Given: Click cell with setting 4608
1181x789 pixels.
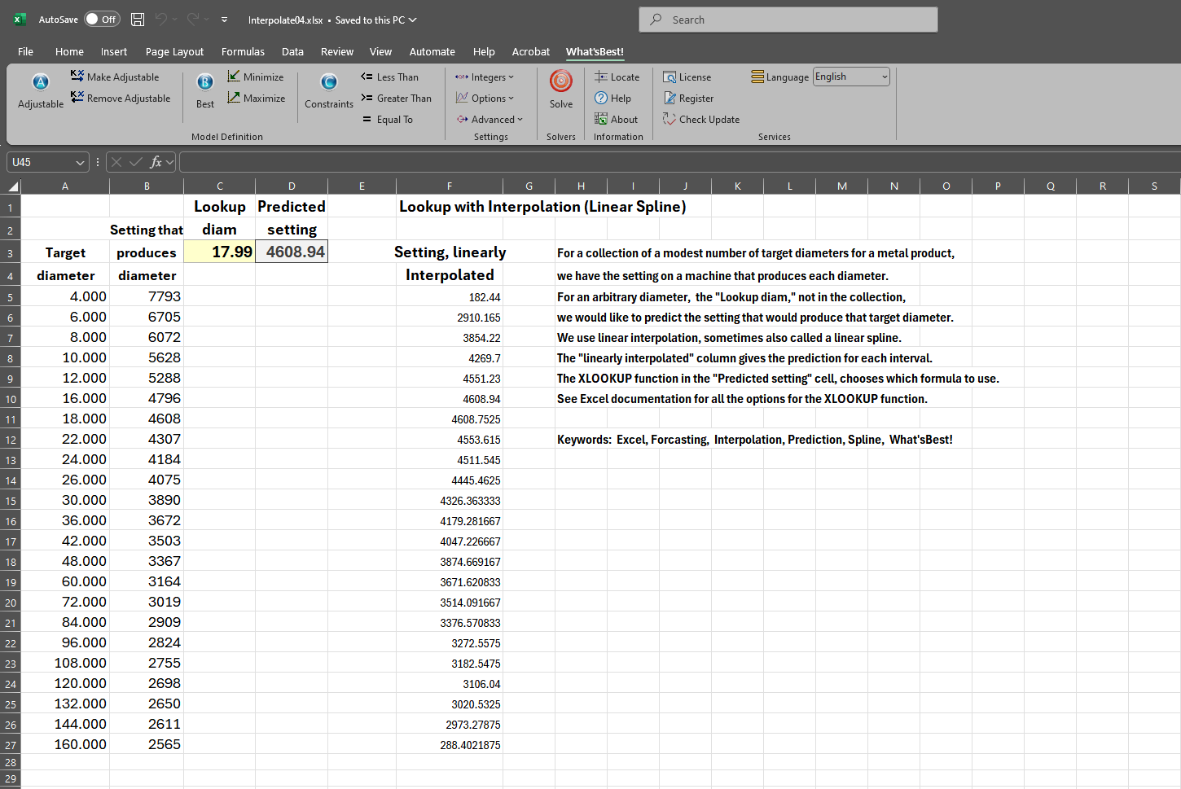Looking at the screenshot, I should (147, 419).
